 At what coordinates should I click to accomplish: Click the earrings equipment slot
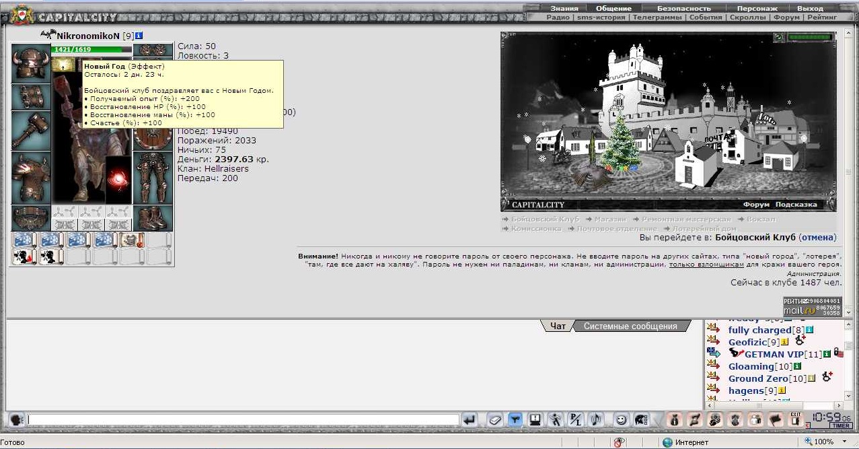tap(153, 50)
